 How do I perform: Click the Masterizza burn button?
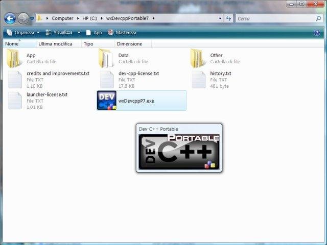[x=122, y=33]
